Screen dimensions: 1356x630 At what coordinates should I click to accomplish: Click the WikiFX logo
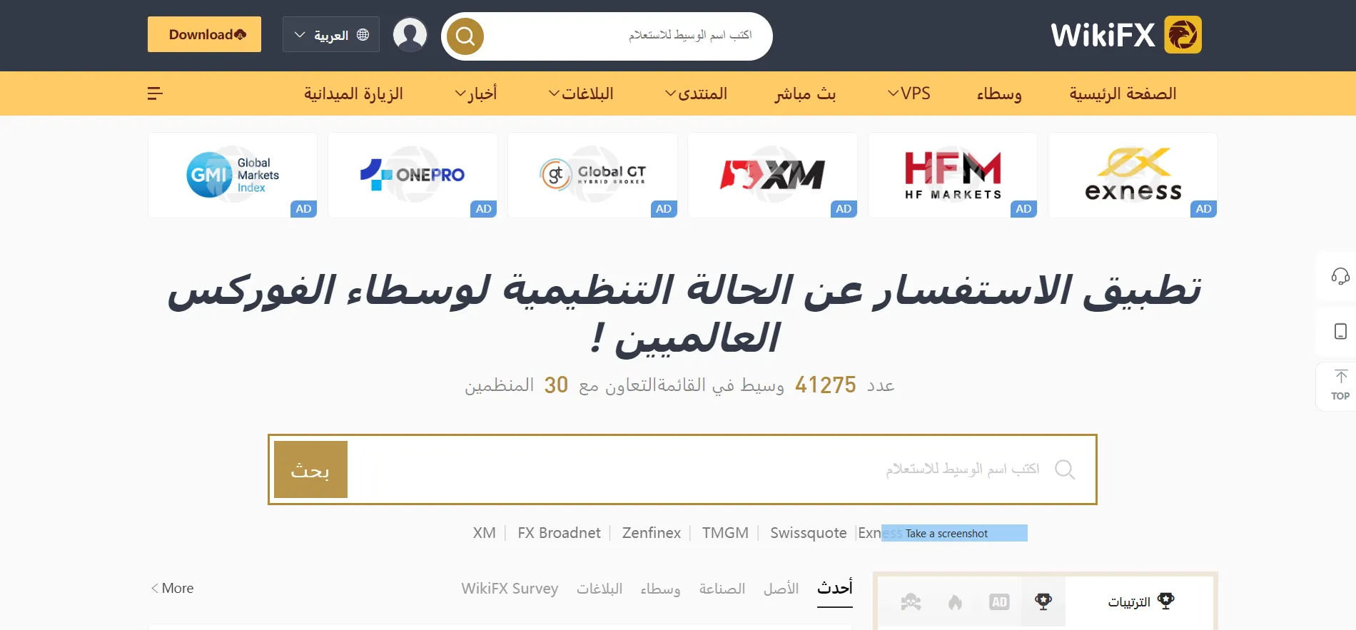pyautogui.click(x=1125, y=34)
